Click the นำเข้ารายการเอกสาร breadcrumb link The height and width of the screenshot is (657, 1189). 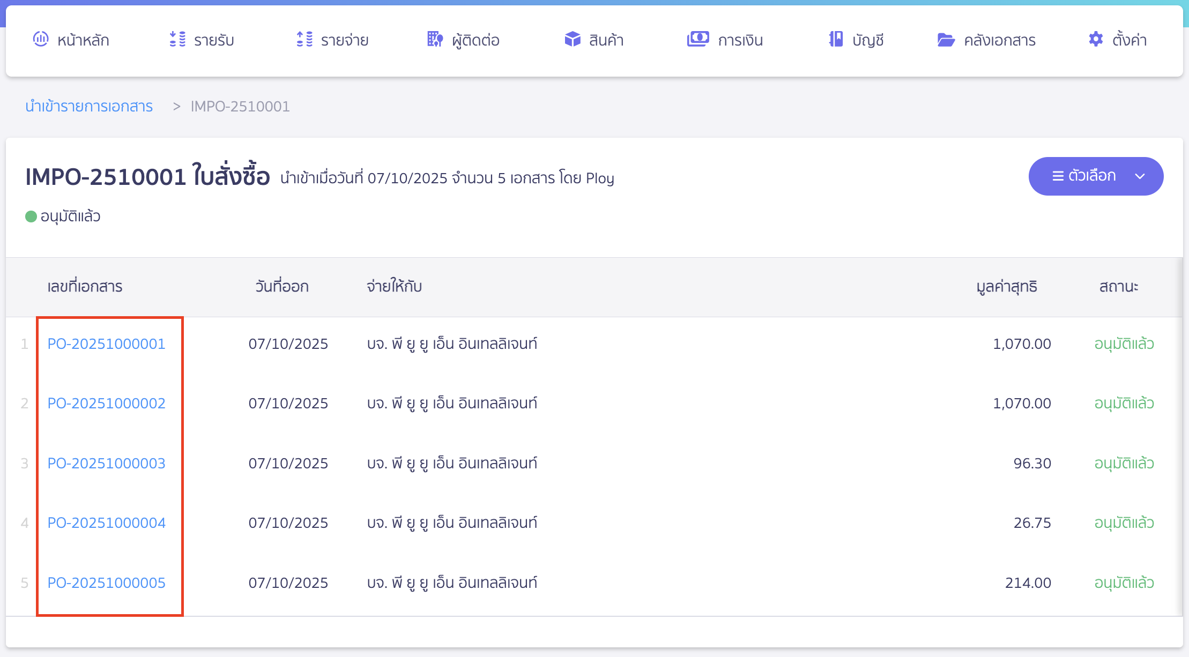click(x=89, y=106)
